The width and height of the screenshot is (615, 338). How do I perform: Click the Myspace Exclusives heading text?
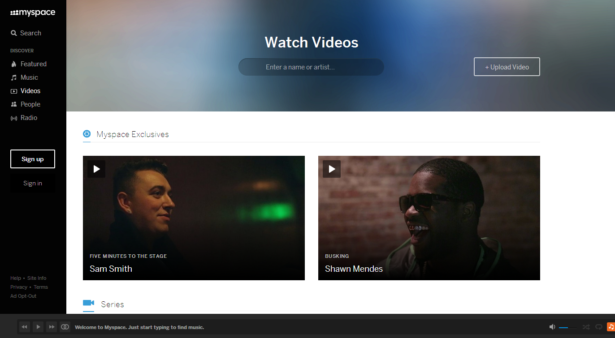[133, 134]
